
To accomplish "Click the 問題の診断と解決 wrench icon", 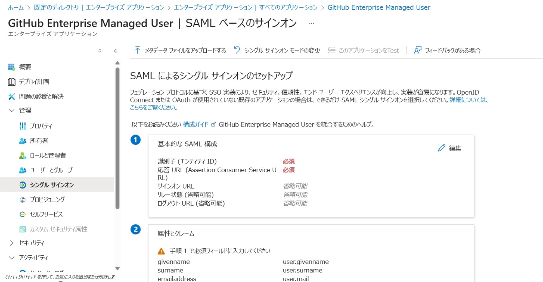I will click(12, 96).
